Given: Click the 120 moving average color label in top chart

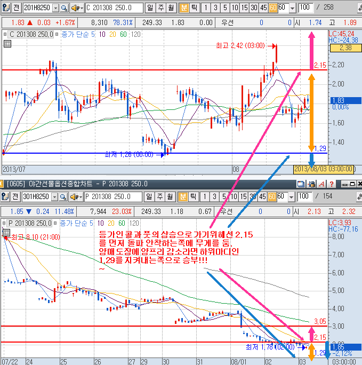Looking at the screenshot, I should [135, 34].
